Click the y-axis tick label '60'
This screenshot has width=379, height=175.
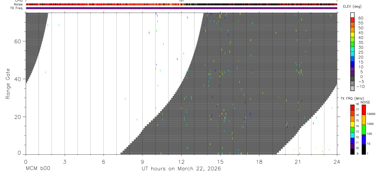coord(17,41)
